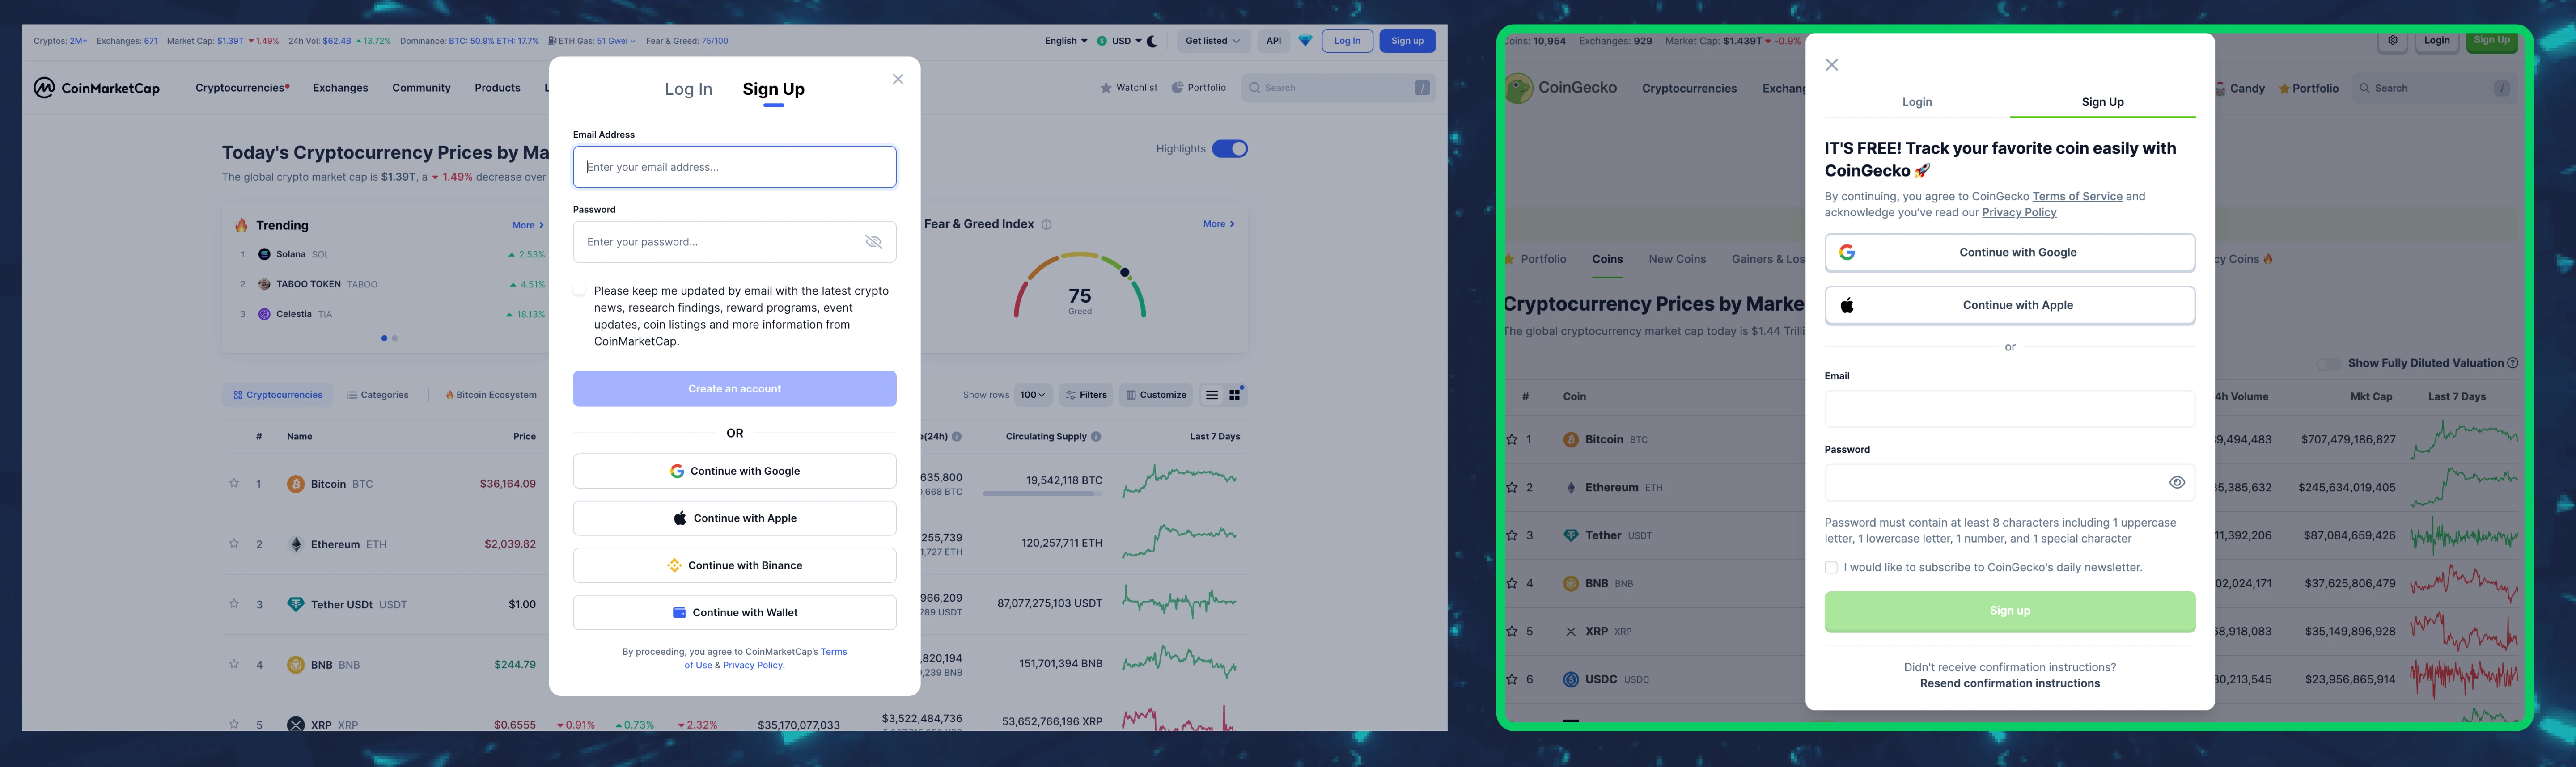Click the CoinMarketCap logo
This screenshot has height=767, width=2576.
click(96, 88)
